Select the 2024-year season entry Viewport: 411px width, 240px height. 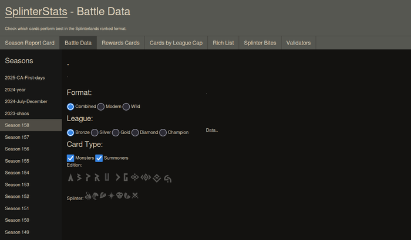(31, 90)
